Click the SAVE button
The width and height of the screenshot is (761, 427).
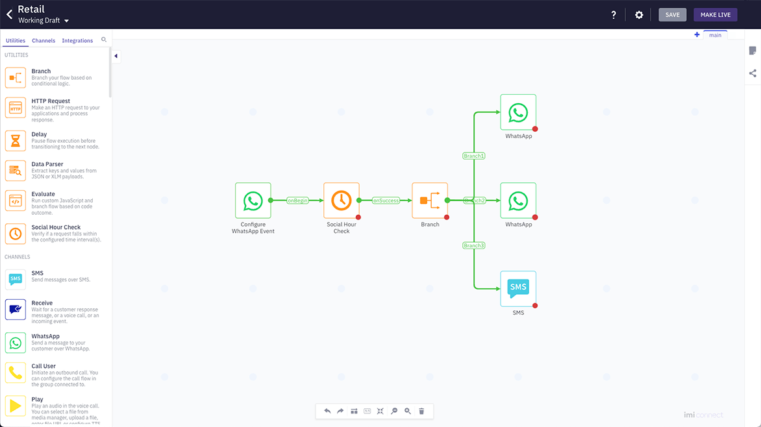click(x=673, y=14)
